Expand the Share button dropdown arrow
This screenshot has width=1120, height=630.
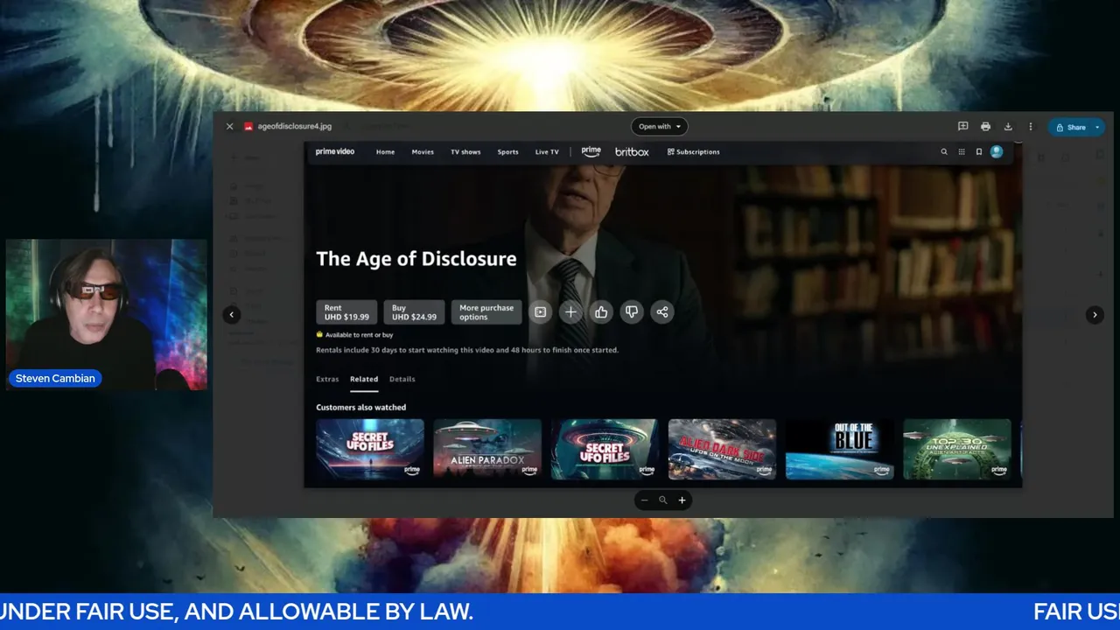[x=1097, y=127]
